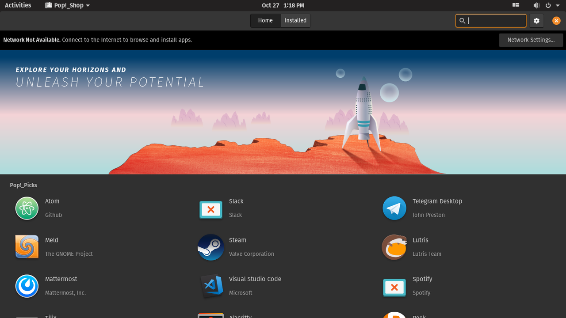Image resolution: width=566 pixels, height=318 pixels.
Task: Open the "Spotify" app title
Action: pos(422,279)
